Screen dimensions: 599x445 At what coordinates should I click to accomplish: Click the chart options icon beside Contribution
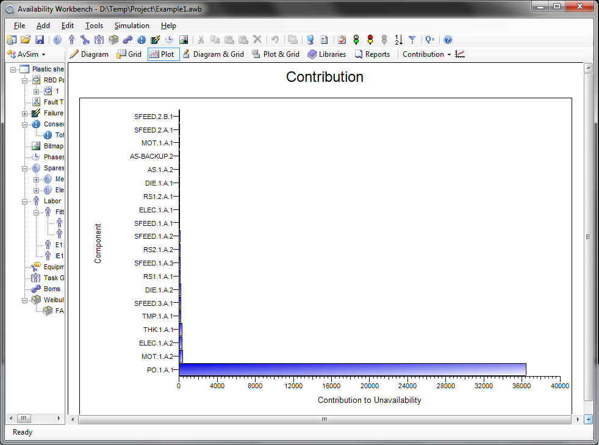(x=460, y=54)
